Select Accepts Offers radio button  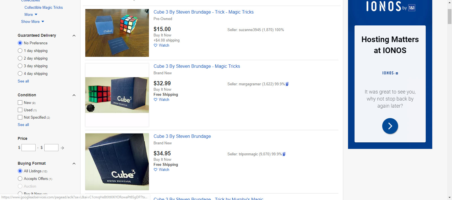[20, 179]
